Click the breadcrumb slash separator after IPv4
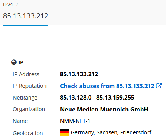166x139 pixels. 17,5
